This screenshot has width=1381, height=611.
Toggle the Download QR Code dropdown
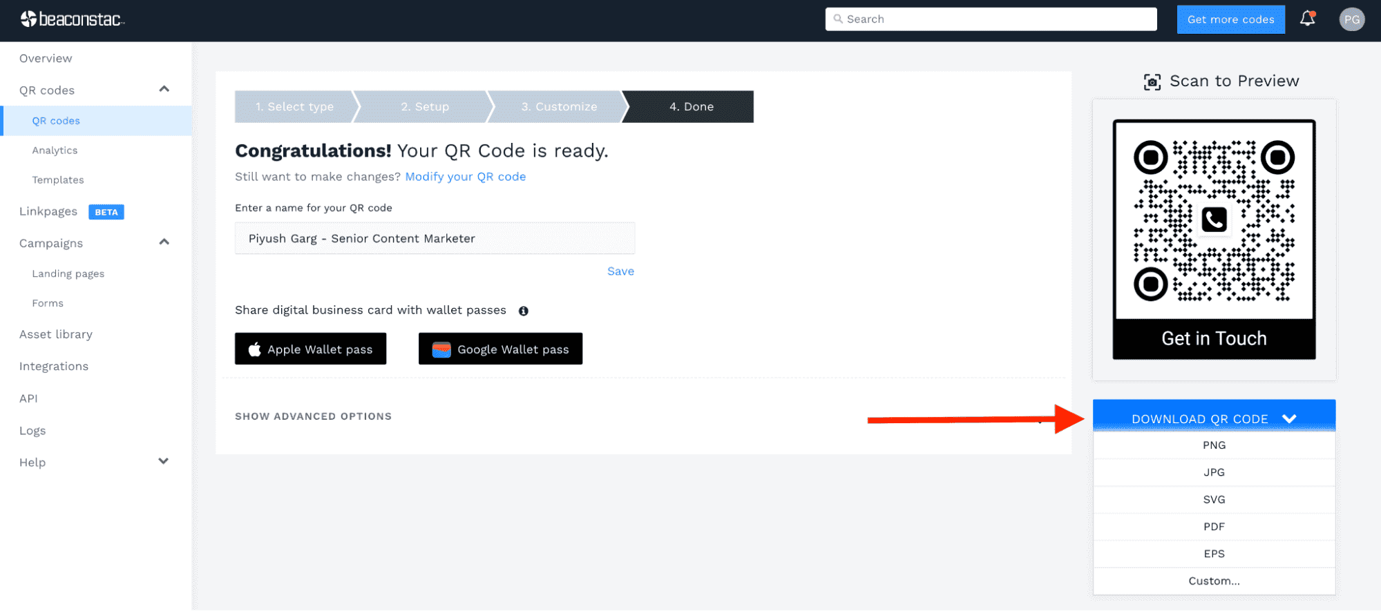(1214, 416)
